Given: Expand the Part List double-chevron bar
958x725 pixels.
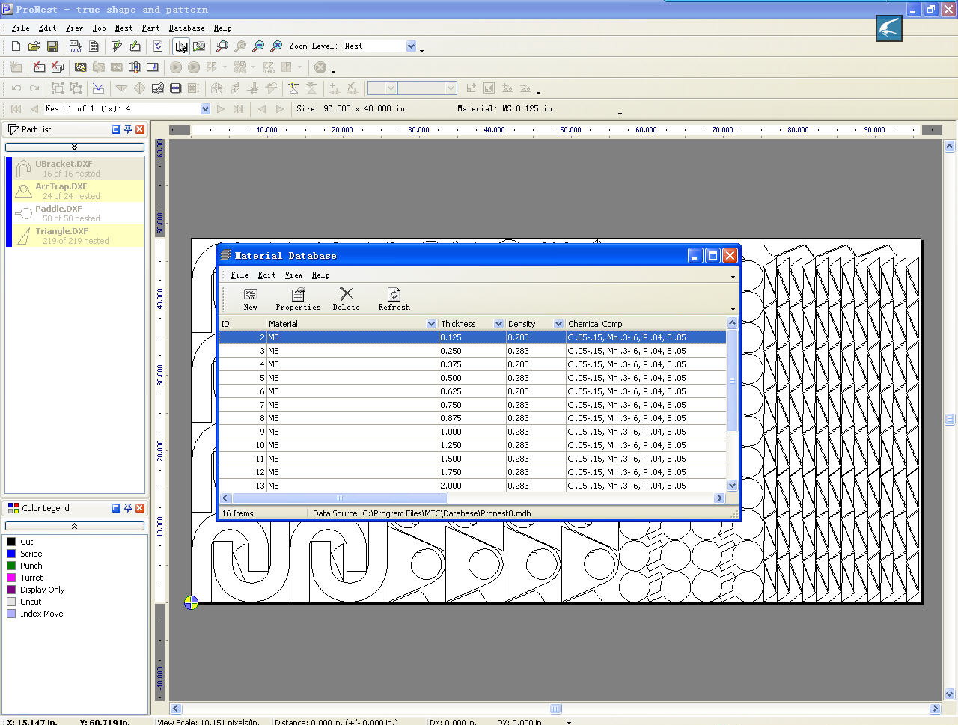Looking at the screenshot, I should click(74, 147).
